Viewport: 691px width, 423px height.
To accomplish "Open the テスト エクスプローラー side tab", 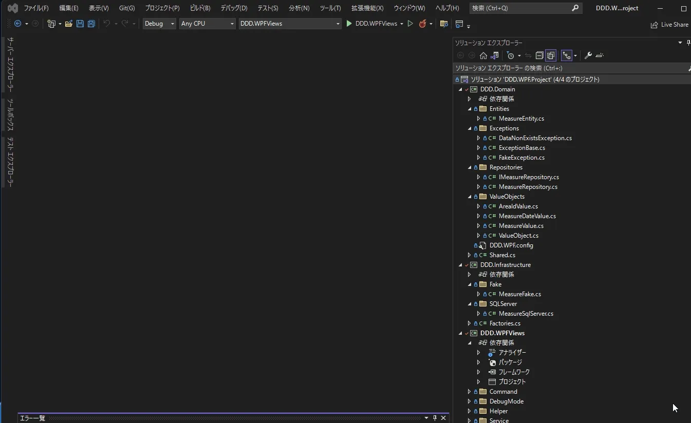I will point(10,162).
